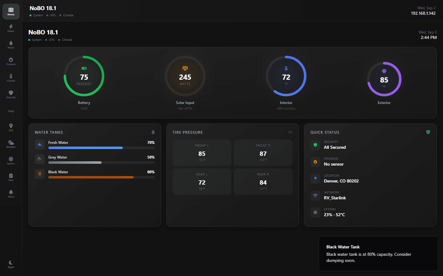Click the droplet icon in Water Tanks header
Viewport: 443px width, 276px height.
tap(153, 132)
